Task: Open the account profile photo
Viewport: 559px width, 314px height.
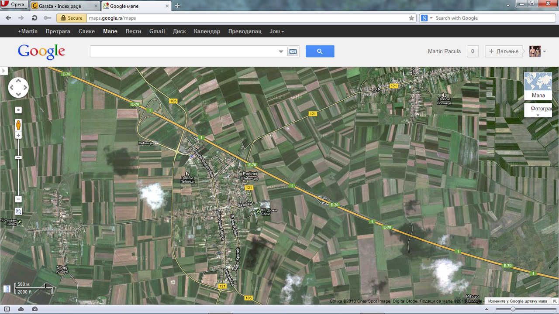Action: click(x=535, y=51)
